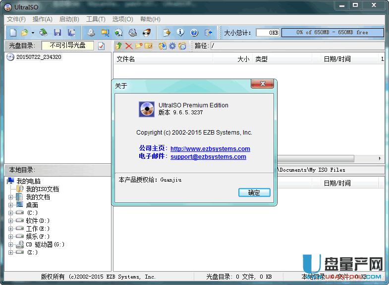Click the red checkmark image properties icon

pos(101,46)
